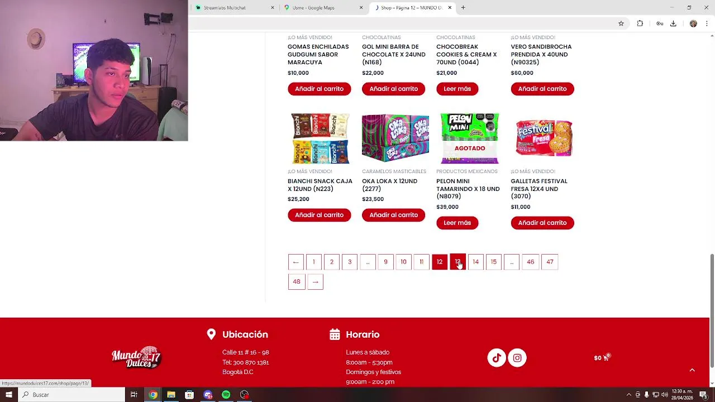715x402 pixels.
Task: Go to pagination page 13
Action: click(457, 262)
